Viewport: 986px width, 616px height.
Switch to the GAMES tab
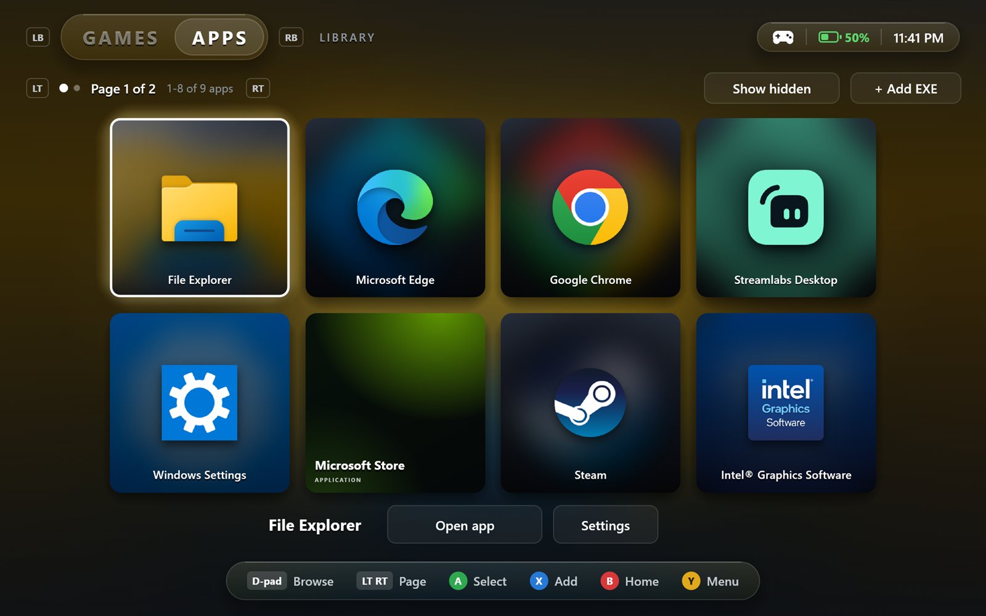coord(120,38)
